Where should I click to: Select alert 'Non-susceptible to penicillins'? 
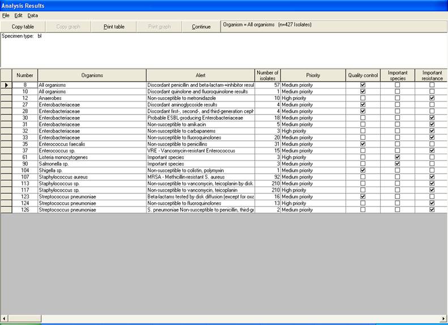tap(200, 144)
